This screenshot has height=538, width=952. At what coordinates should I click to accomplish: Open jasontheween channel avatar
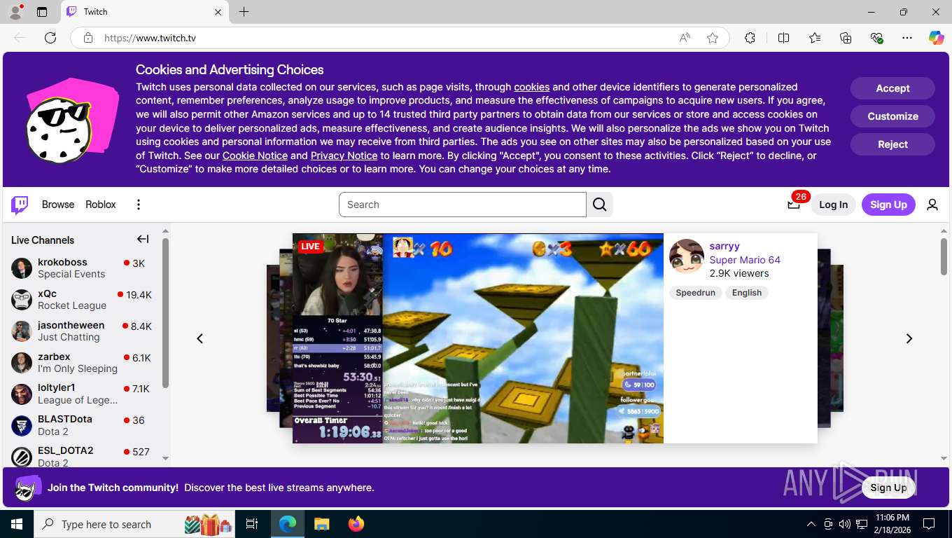click(x=22, y=331)
